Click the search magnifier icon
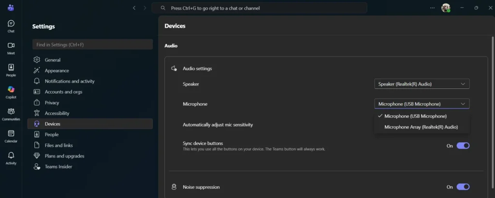 point(163,8)
